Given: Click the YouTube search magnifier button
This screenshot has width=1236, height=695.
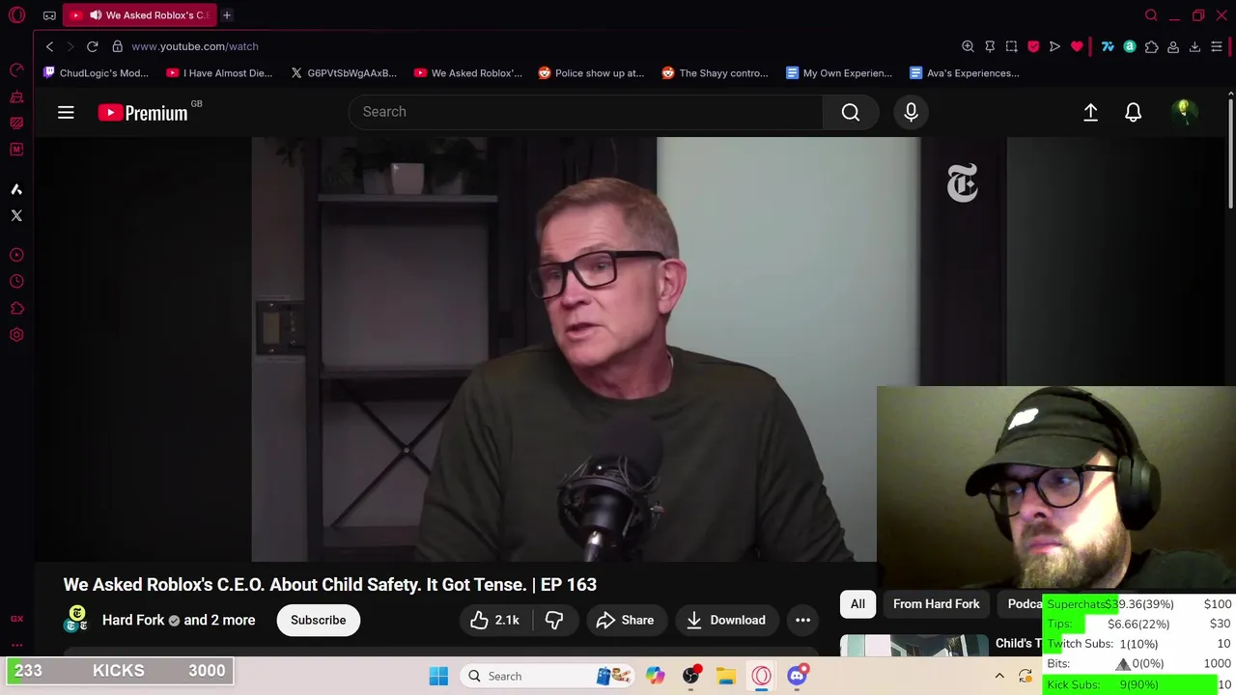Looking at the screenshot, I should [x=851, y=112].
